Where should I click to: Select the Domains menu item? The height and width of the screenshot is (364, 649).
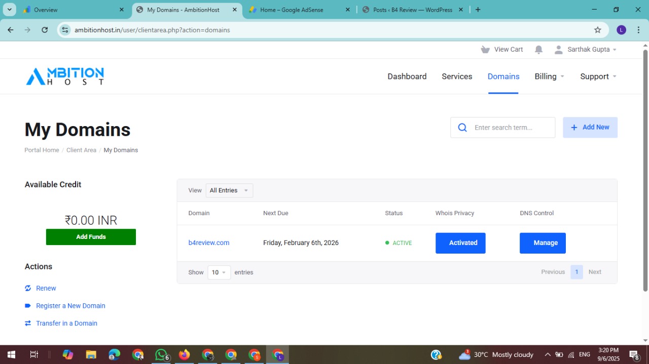click(x=503, y=76)
